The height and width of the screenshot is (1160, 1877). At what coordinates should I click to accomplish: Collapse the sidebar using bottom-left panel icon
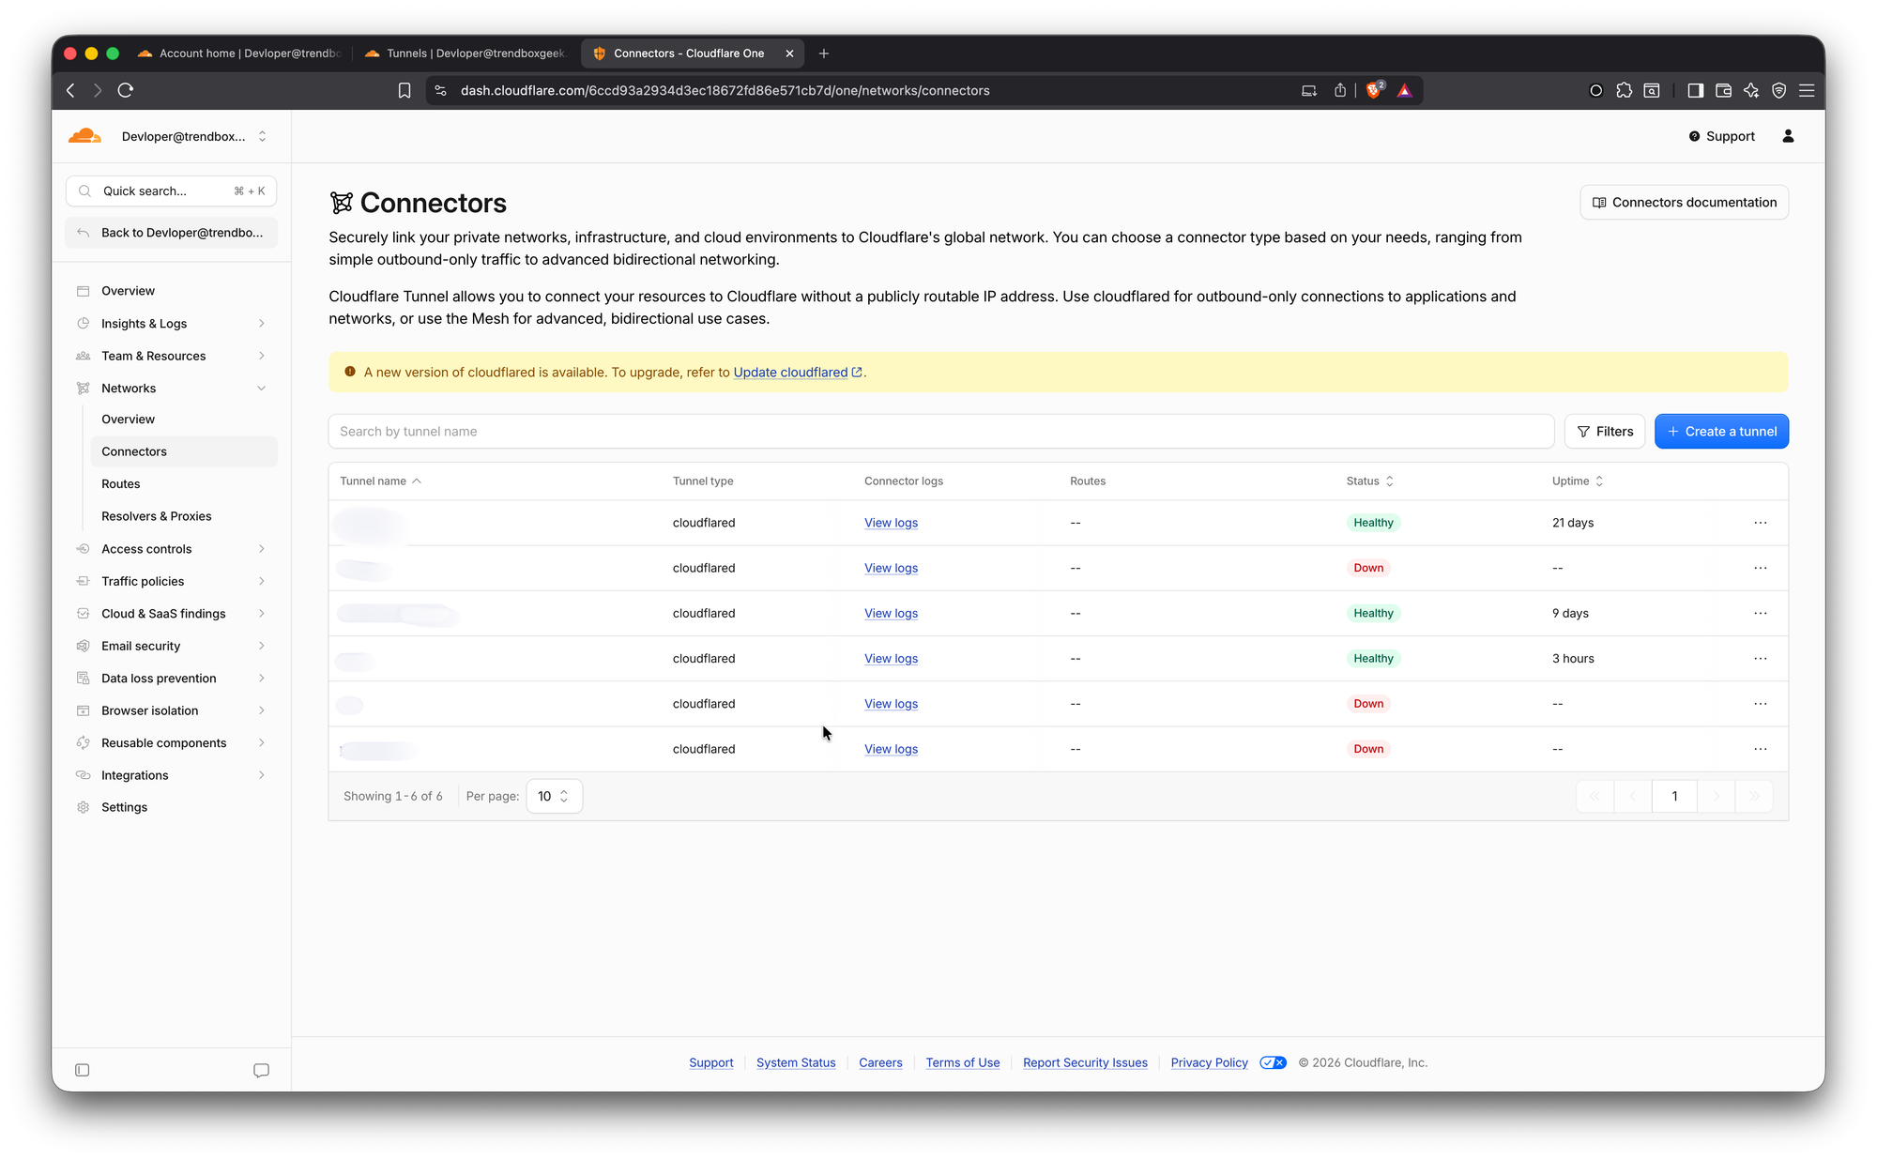tap(83, 1070)
